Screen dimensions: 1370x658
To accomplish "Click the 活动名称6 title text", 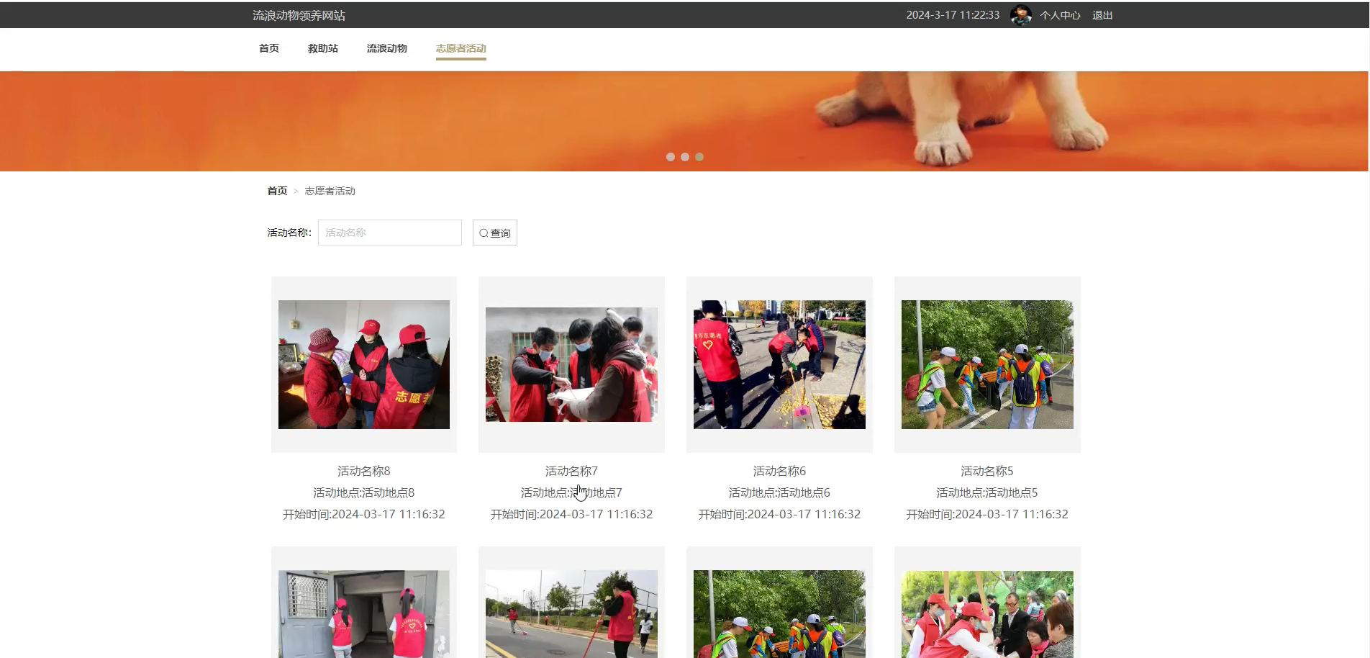I will coord(779,471).
